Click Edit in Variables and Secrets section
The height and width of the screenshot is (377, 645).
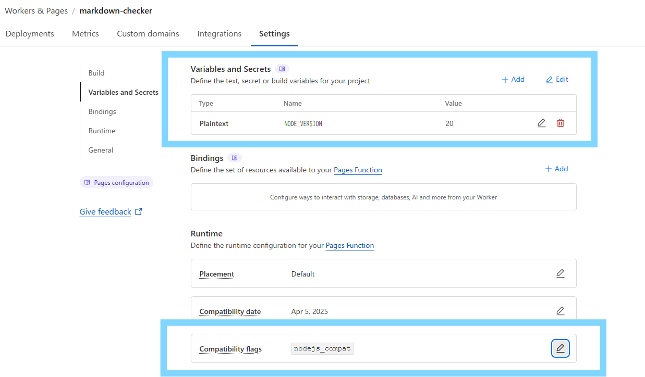point(557,79)
